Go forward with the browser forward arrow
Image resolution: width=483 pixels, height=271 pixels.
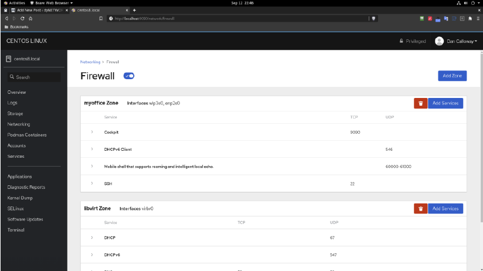pyautogui.click(x=14, y=19)
